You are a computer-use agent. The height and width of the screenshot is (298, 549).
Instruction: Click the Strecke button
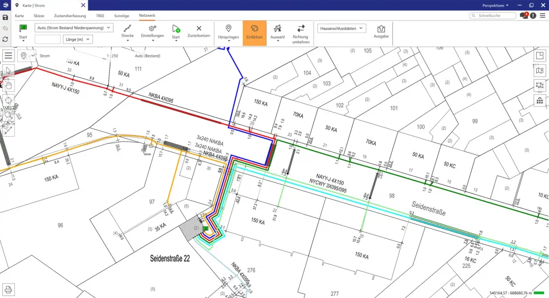pyautogui.click(x=128, y=32)
